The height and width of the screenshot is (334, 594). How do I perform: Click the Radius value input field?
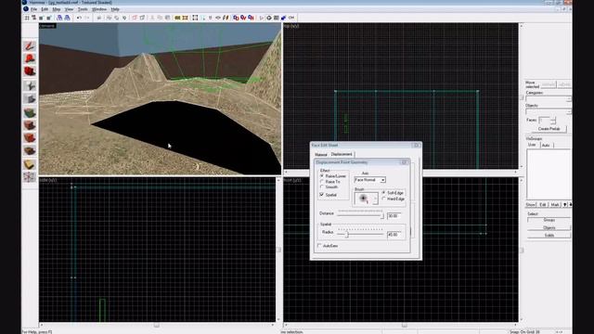[x=394, y=235]
